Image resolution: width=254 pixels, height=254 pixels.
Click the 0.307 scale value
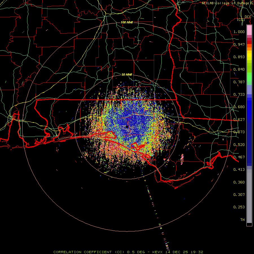(239, 195)
